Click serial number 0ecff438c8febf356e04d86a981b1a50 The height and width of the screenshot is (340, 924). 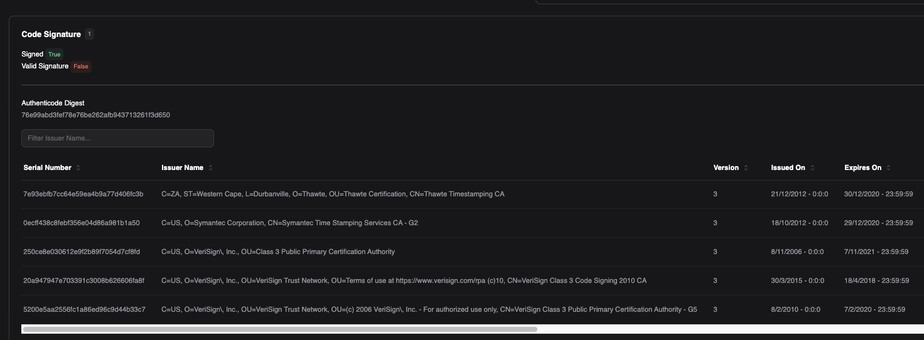pos(82,223)
